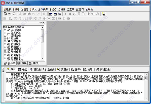This screenshot has height=104, width=151.
Task: Open the E.编辑 menu
Action: coord(16,9)
